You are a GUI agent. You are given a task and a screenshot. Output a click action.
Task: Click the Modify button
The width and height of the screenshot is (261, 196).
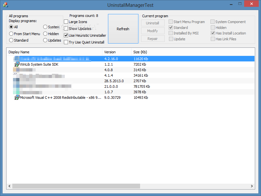pos(153,31)
